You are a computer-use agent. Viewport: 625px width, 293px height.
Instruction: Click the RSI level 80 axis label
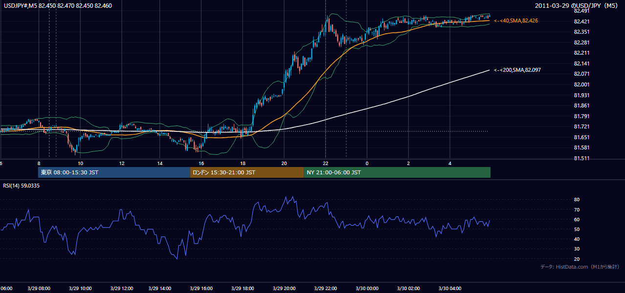pos(577,200)
